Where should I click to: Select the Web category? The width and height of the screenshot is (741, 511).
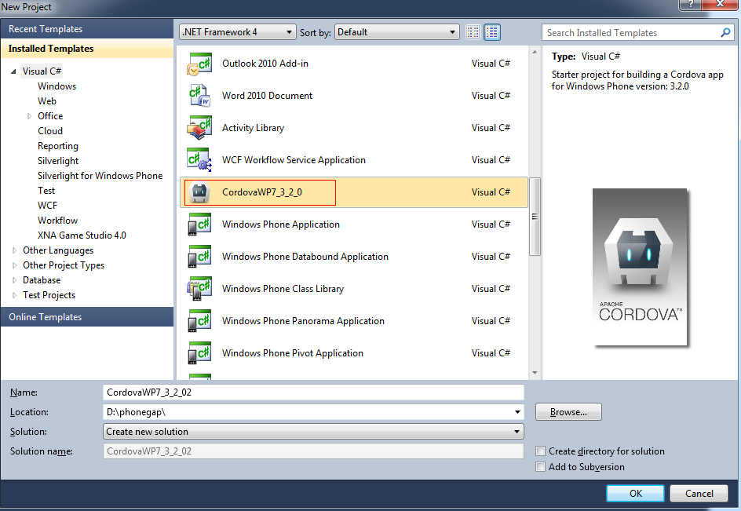(47, 101)
